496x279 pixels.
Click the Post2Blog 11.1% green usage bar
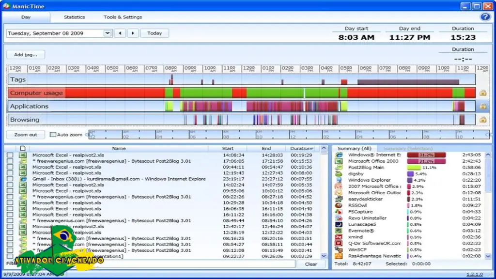click(414, 167)
